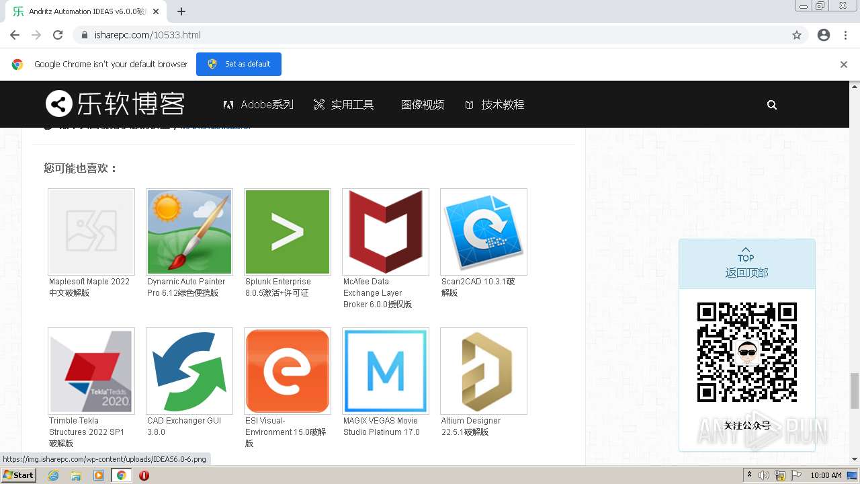Viewport: 860px width, 484px height.
Task: Click Set as default button
Action: click(239, 64)
